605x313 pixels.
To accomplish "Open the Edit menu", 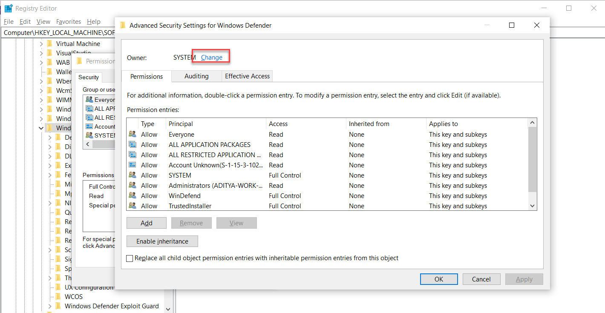I will tap(25, 22).
